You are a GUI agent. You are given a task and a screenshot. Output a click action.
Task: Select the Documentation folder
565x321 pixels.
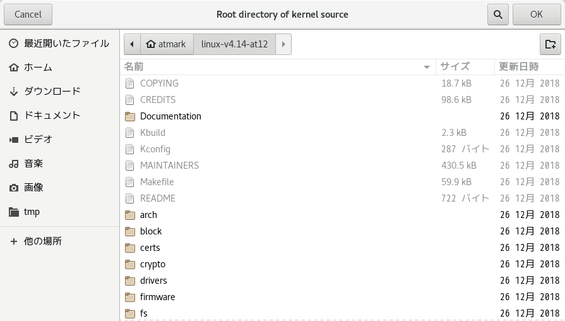point(170,116)
